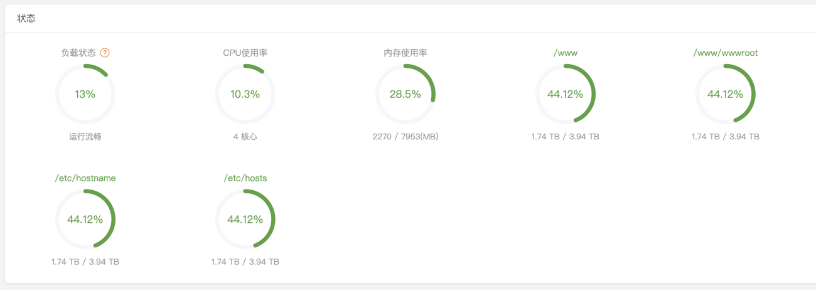Click the 2270 / 7953(MB) memory text
The height and width of the screenshot is (290, 816).
point(405,136)
